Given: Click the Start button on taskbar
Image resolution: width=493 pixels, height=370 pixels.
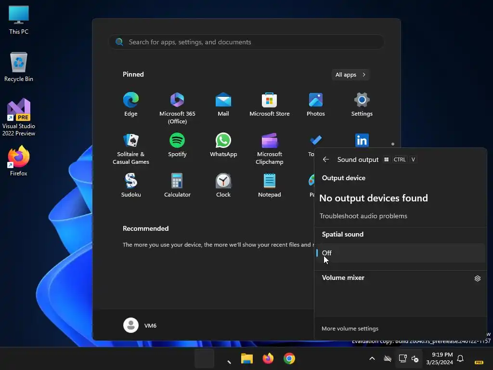Looking at the screenshot, I should [x=204, y=358].
